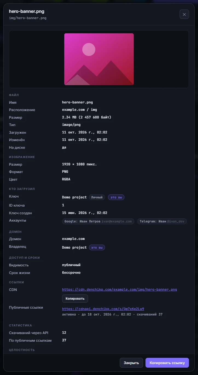This screenshot has height=375, width=198.
Task: Click the Домен value example.com
Action: click(x=73, y=239)
